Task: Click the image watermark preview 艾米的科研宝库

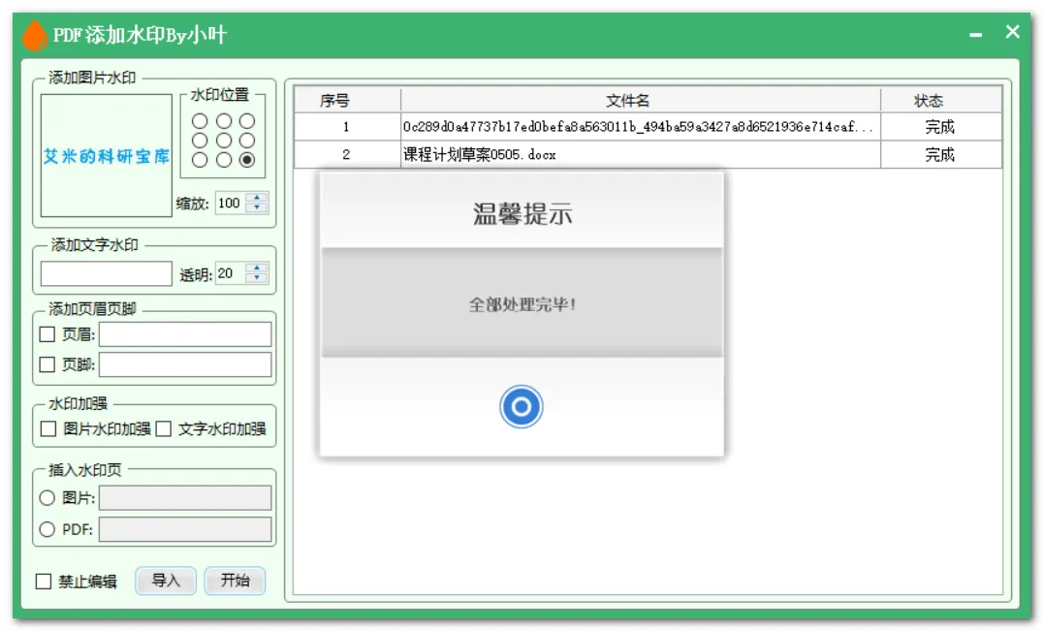Action: (x=107, y=156)
